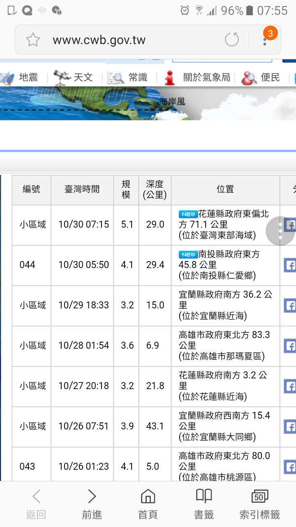Screen dimensions: 296x527
Task: Tap the disabled 返回 back button
Action: [36, 504]
